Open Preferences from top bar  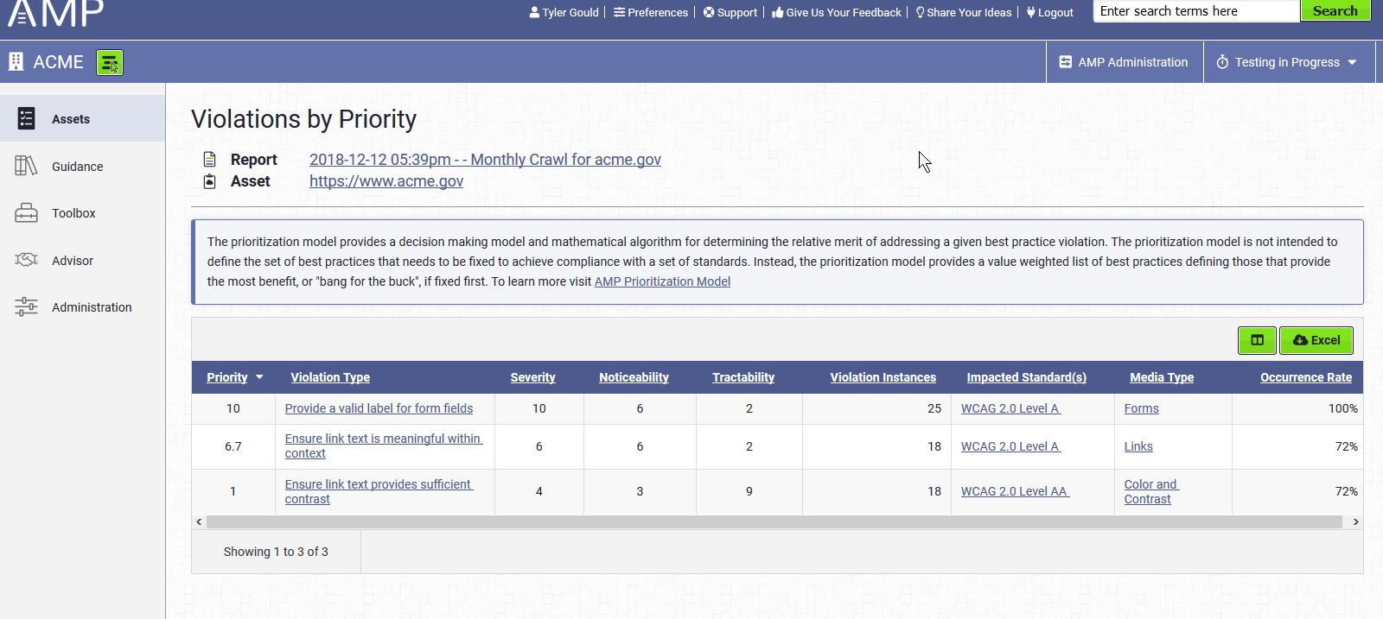pyautogui.click(x=651, y=12)
